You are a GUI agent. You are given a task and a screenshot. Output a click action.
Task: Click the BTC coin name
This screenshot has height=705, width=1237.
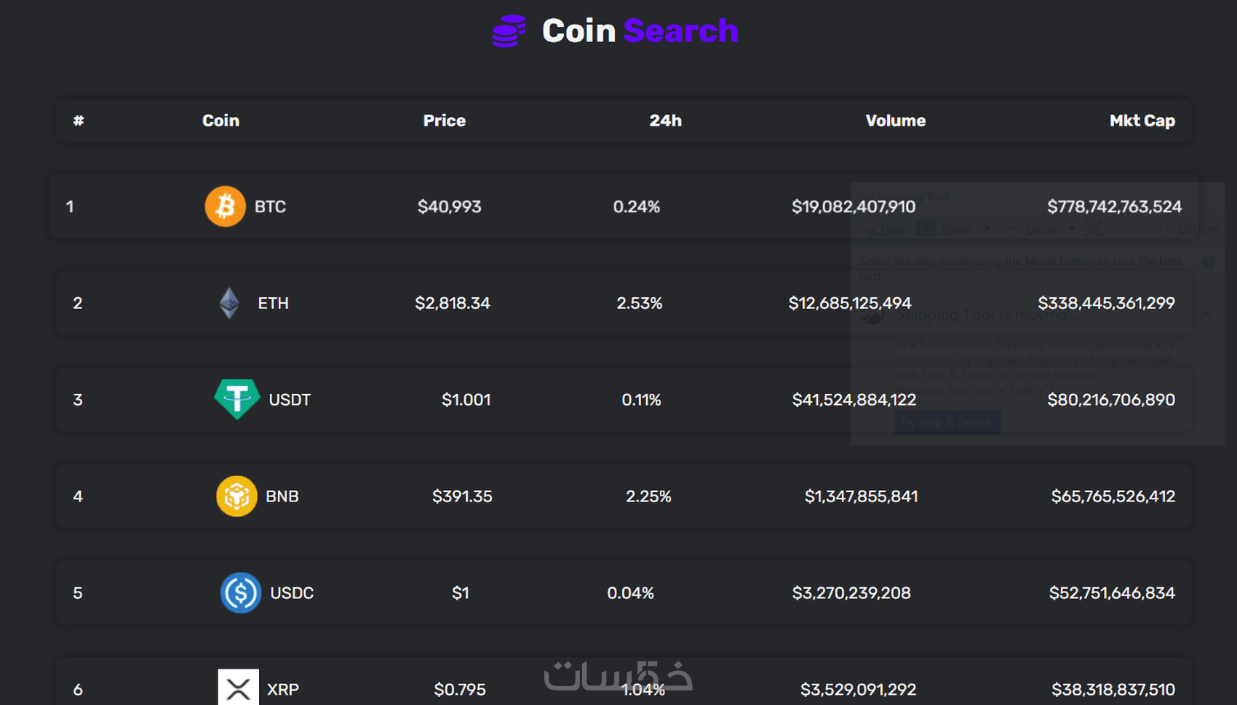tap(270, 207)
